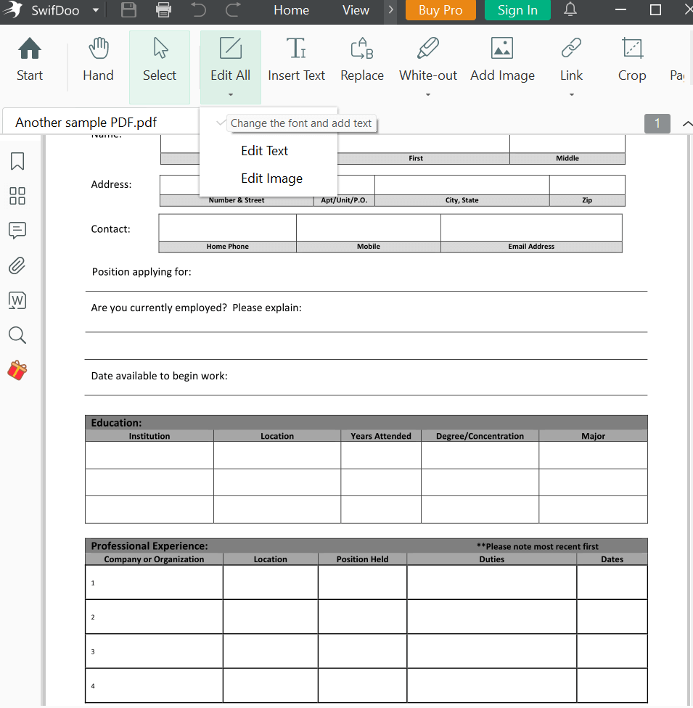The height and width of the screenshot is (708, 693).
Task: Open the Replace text tool
Action: 362,60
